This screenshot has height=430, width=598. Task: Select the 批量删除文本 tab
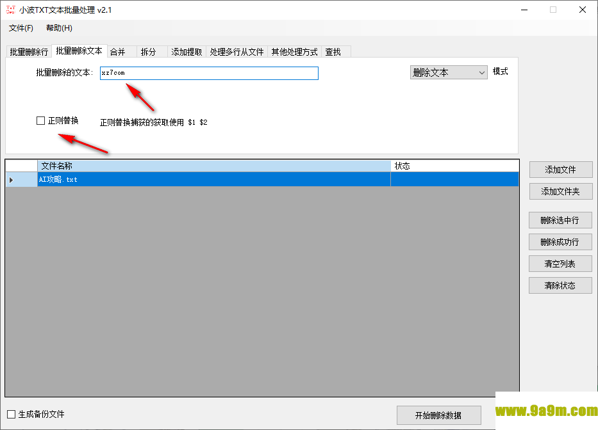point(79,51)
